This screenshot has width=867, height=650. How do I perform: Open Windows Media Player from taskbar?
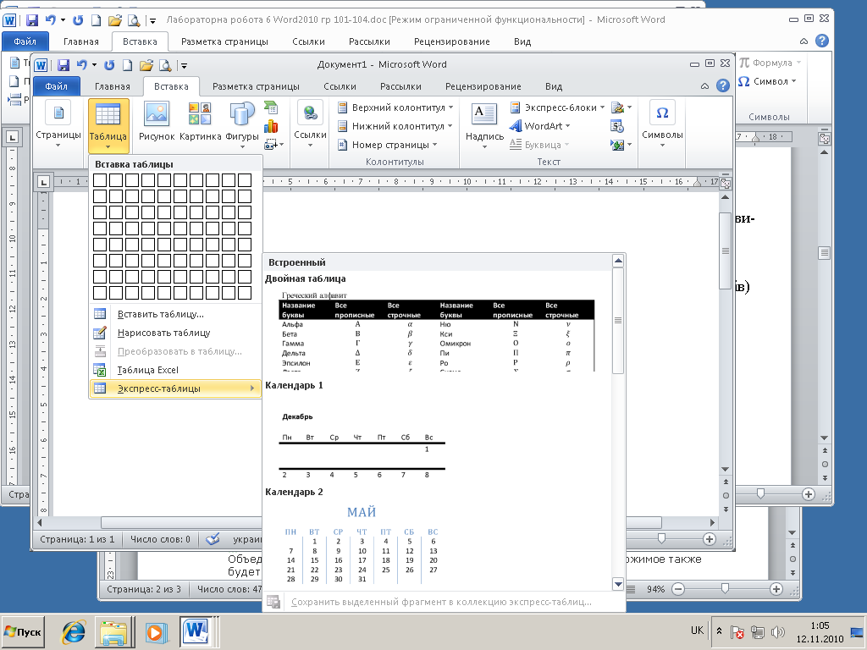coord(156,631)
